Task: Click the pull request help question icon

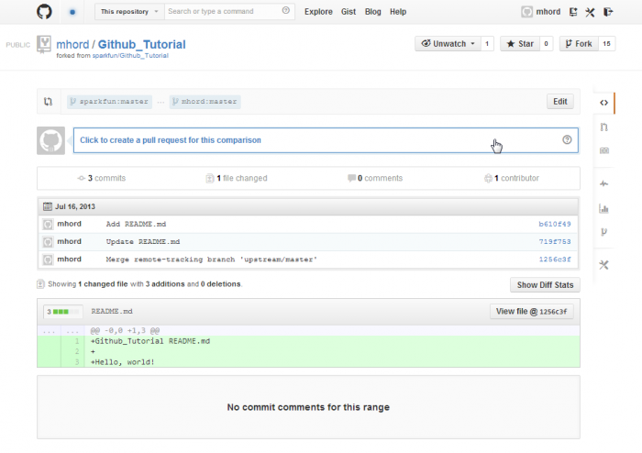Action: pyautogui.click(x=567, y=140)
